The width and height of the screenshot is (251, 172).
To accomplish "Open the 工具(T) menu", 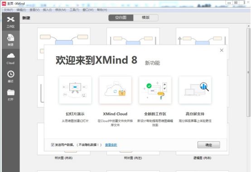I will click(74, 10).
